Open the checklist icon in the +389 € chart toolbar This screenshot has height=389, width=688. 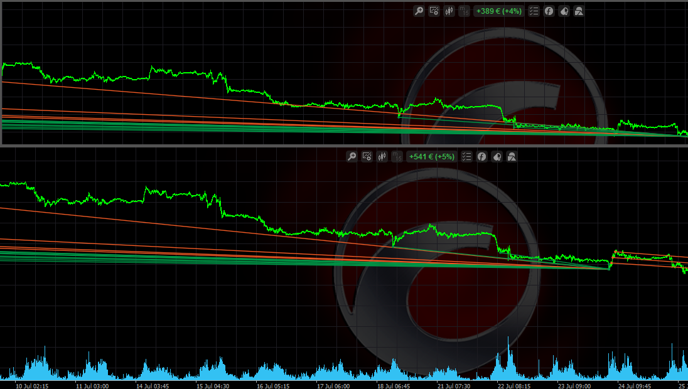coord(534,11)
